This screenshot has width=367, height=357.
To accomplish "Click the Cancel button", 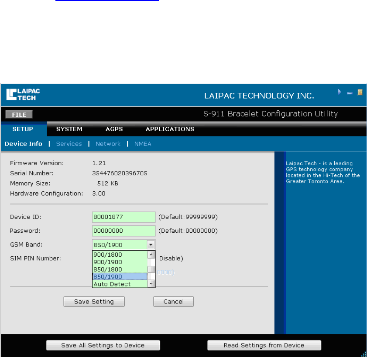I will 173,302.
